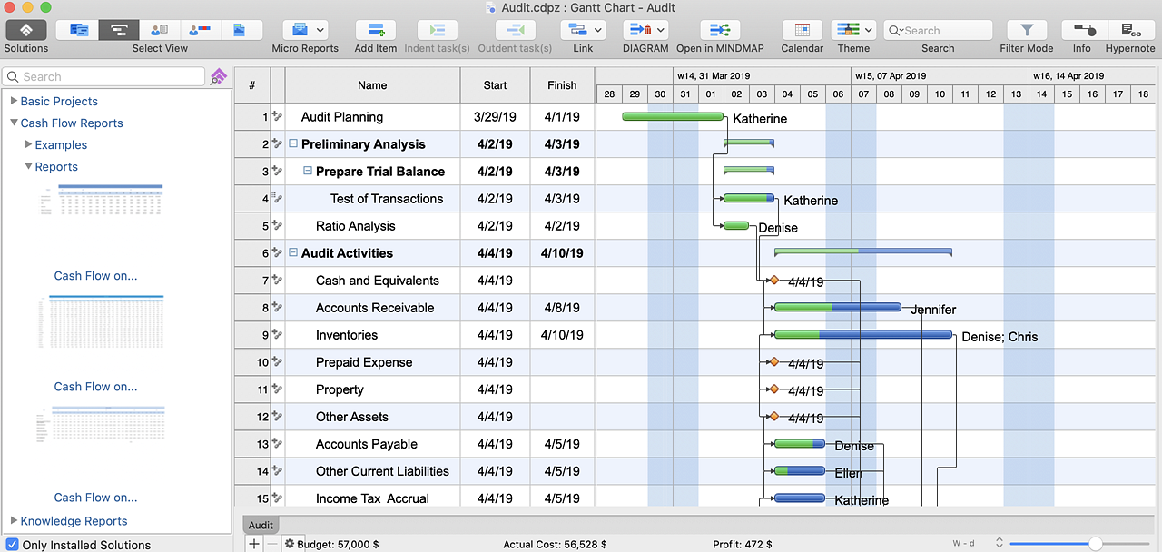This screenshot has width=1162, height=552.
Task: Open the Calendar icon in toolbar
Action: pyautogui.click(x=802, y=30)
